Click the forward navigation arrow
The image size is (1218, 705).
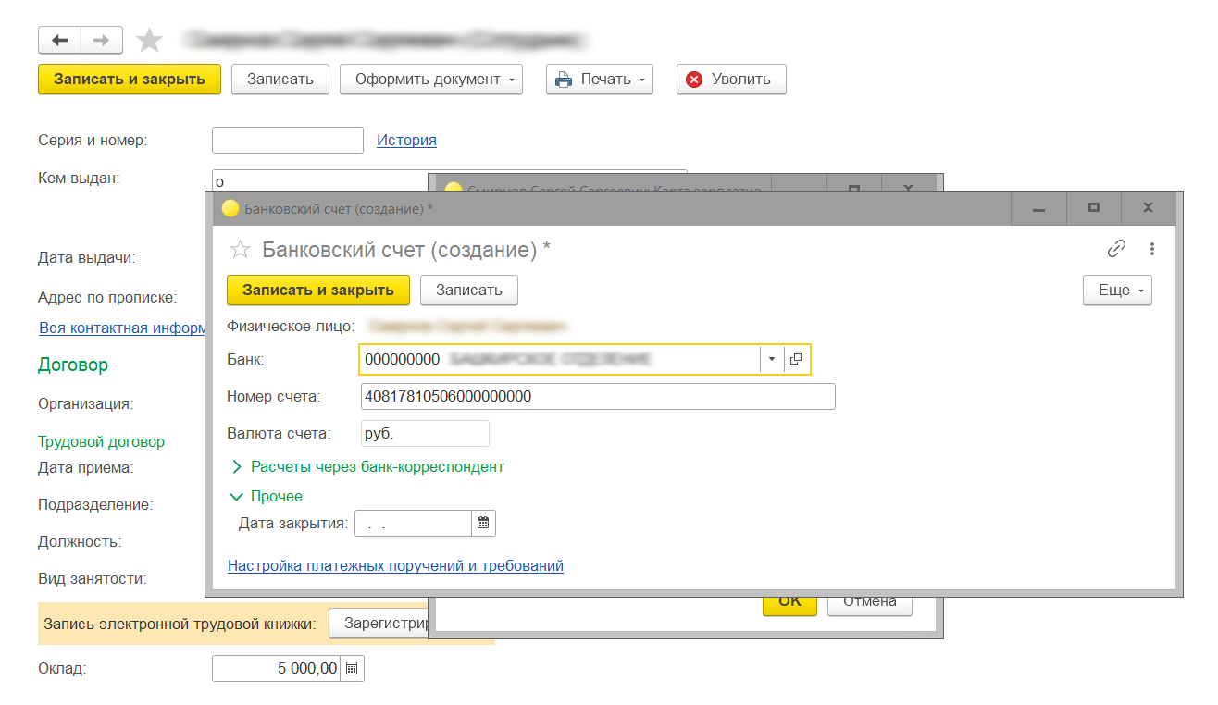pyautogui.click(x=102, y=40)
